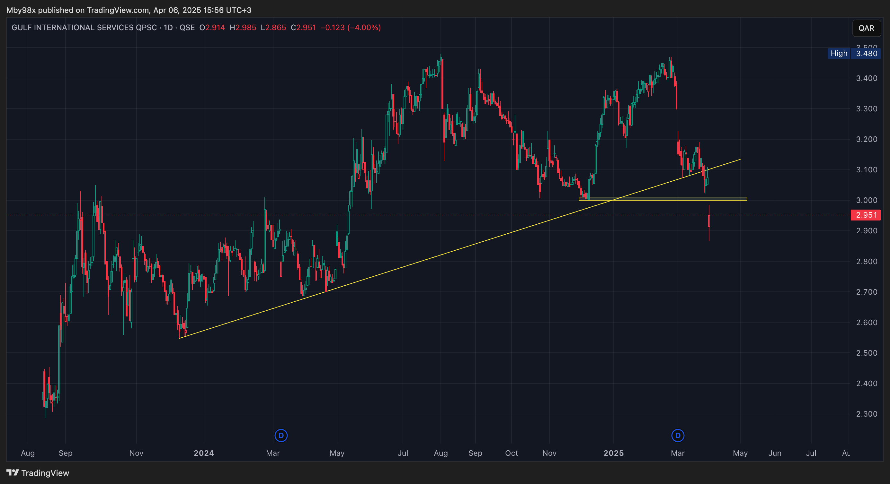Viewport: 890px width, 484px height.
Task: Click the 2.300 price axis label
Action: point(867,414)
